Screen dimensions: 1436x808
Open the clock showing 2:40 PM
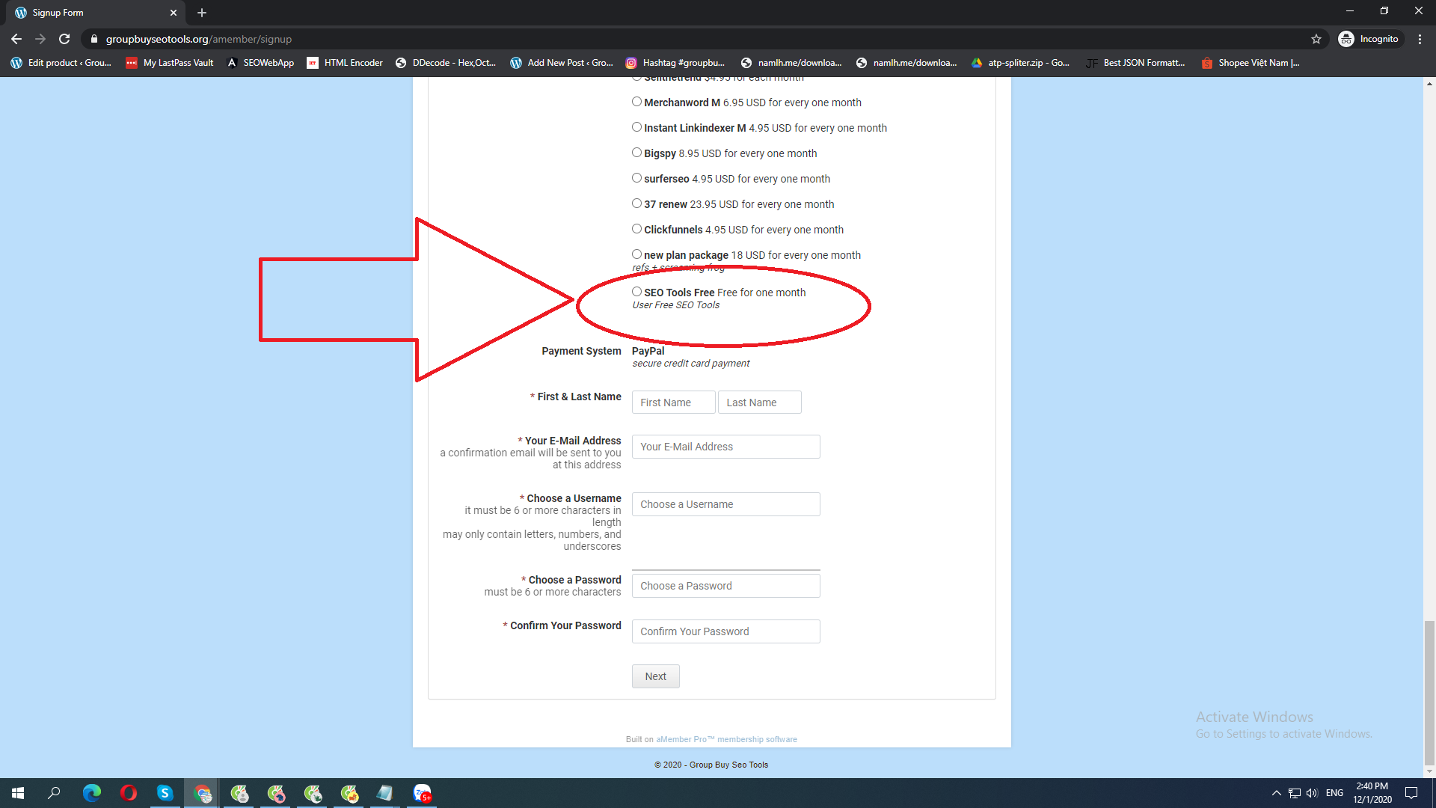[x=1372, y=793]
